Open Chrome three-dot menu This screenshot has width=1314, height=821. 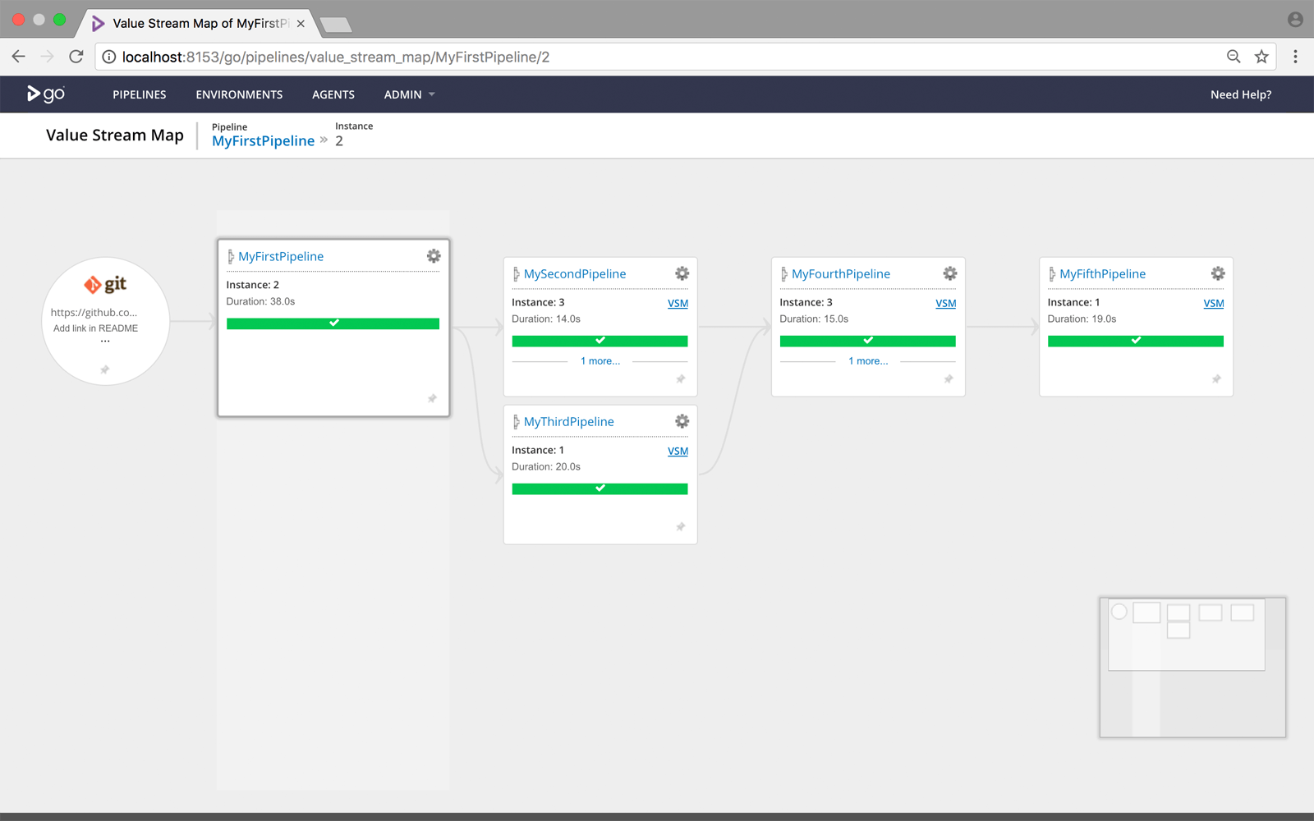[x=1295, y=57]
